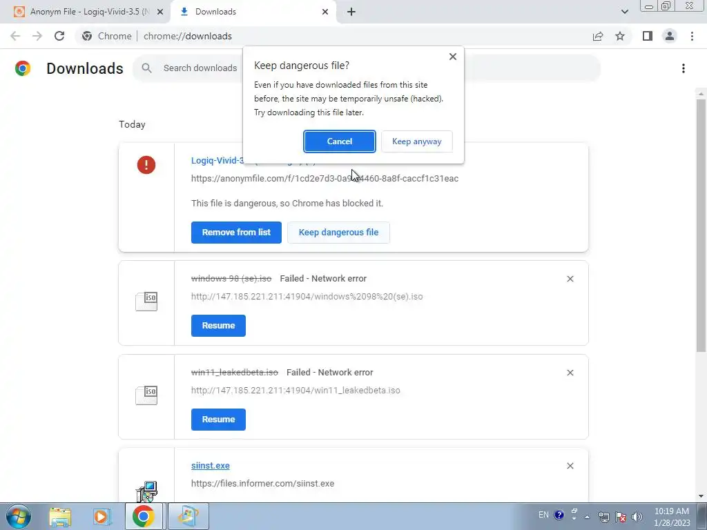The height and width of the screenshot is (530, 707).
Task: Click the anonymfile.com source URL text
Action: click(x=325, y=179)
